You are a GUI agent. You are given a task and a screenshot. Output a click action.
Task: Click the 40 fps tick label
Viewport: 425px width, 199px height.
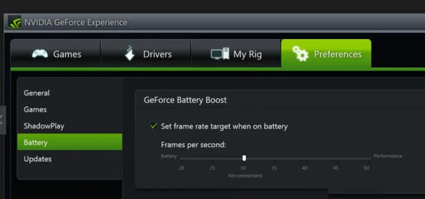(x=305, y=168)
